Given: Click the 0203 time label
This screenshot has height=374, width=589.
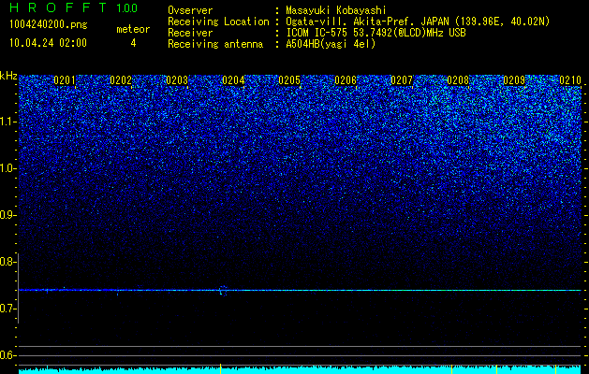Looking at the screenshot, I should pyautogui.click(x=177, y=80).
